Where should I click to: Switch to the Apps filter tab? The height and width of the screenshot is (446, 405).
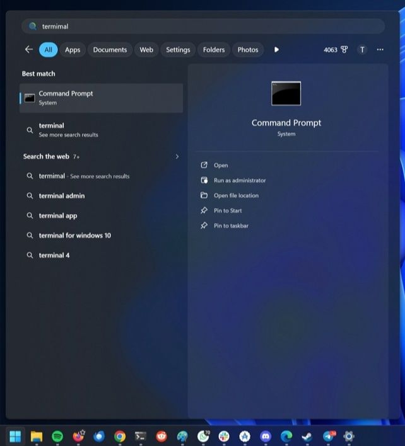pos(73,50)
